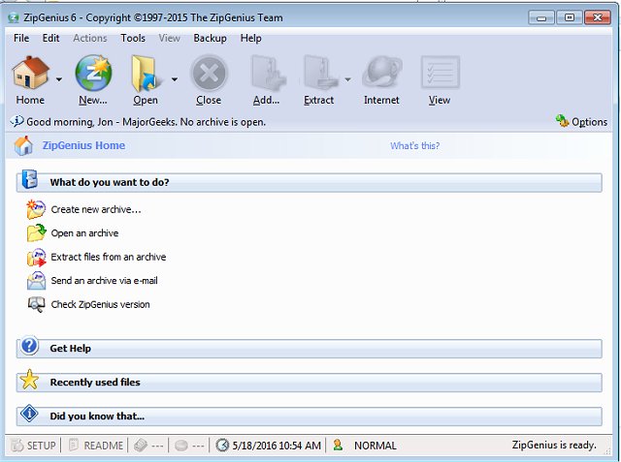Open the File menu
Image resolution: width=621 pixels, height=462 pixels.
pos(21,39)
